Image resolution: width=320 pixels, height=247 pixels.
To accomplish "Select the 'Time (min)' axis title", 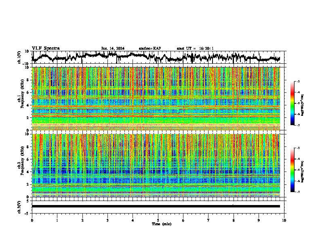I will (x=162, y=224).
